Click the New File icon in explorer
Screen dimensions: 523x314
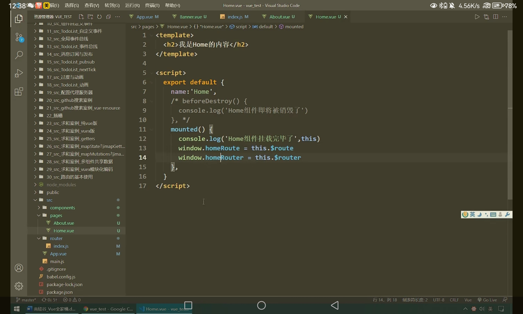point(81,17)
